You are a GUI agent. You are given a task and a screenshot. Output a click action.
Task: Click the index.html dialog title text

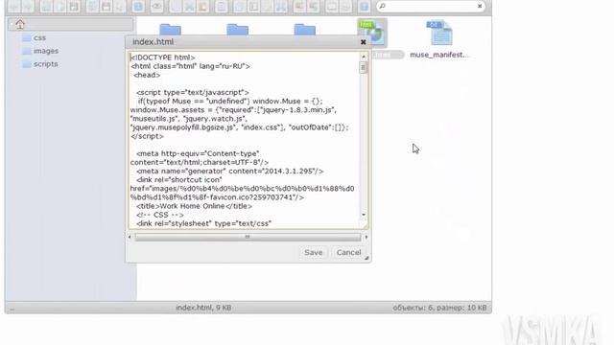[153, 42]
